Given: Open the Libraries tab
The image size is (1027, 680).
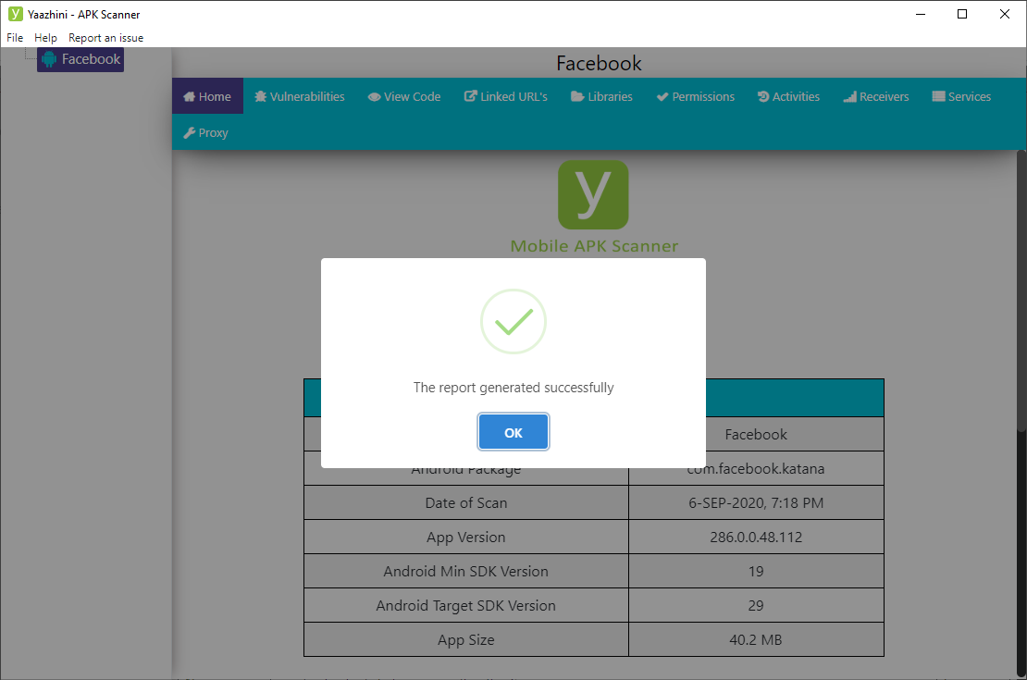Looking at the screenshot, I should 602,96.
